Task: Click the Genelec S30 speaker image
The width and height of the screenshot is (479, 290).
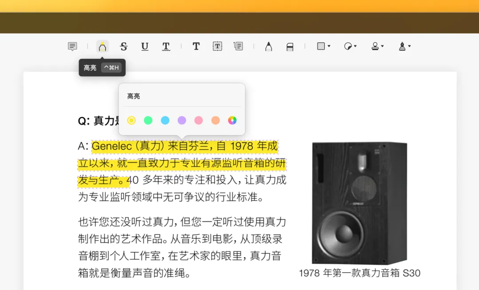Action: tap(360, 203)
